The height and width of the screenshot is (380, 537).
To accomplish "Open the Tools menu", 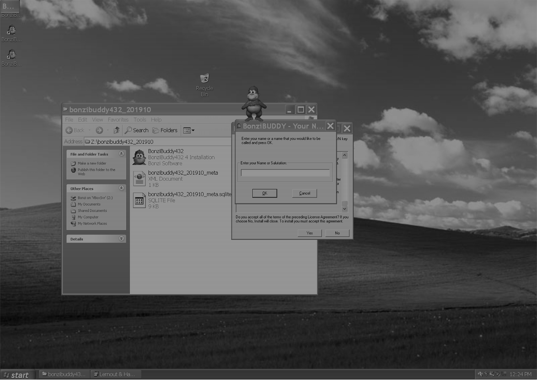I will pos(140,120).
